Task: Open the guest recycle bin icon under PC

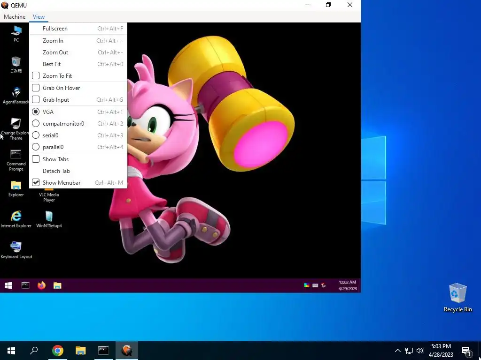Action: (16, 65)
